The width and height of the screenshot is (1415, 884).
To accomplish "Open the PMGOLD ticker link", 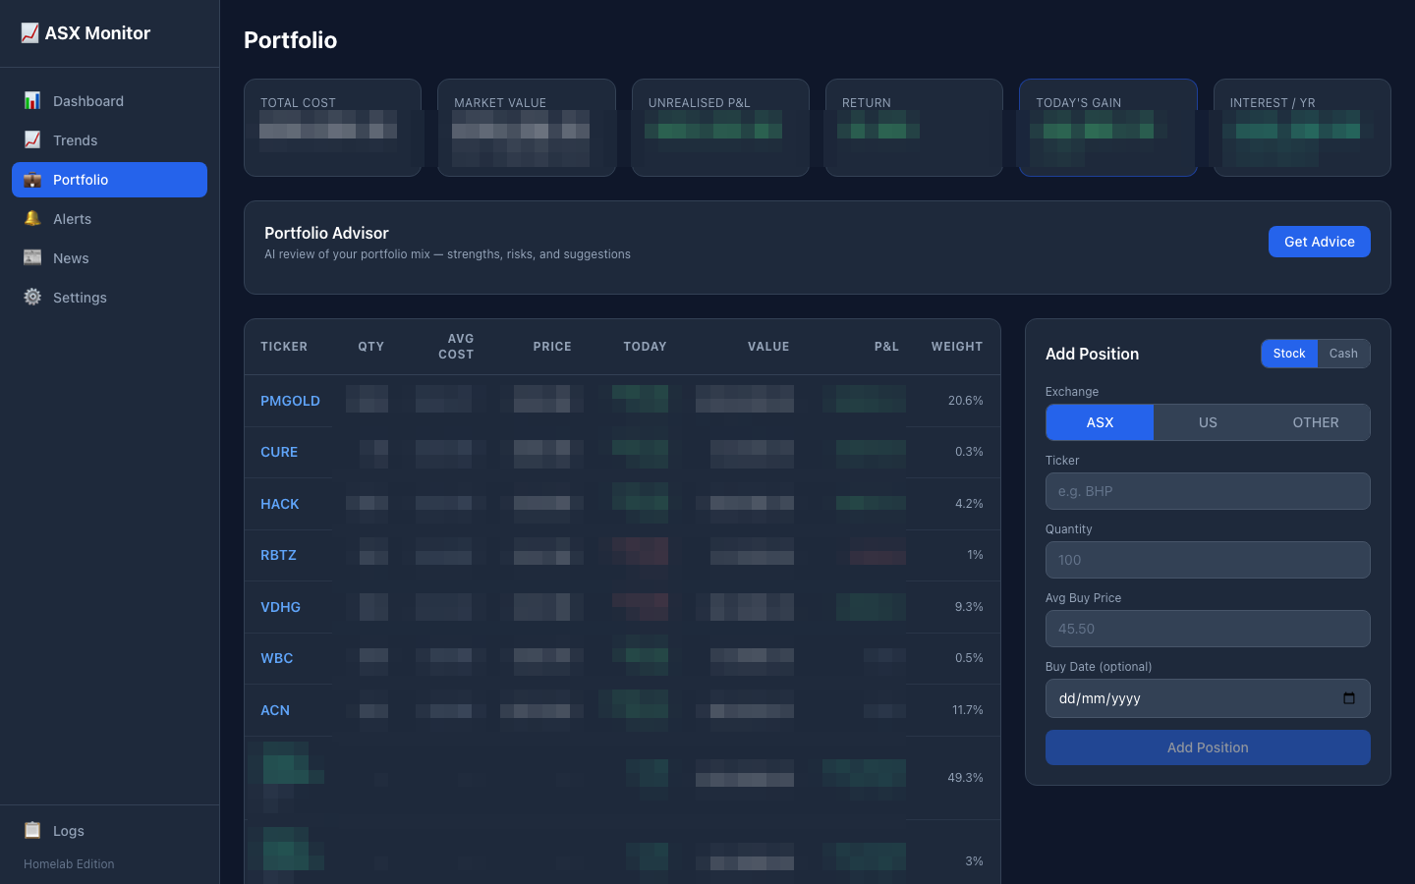I will point(290,401).
